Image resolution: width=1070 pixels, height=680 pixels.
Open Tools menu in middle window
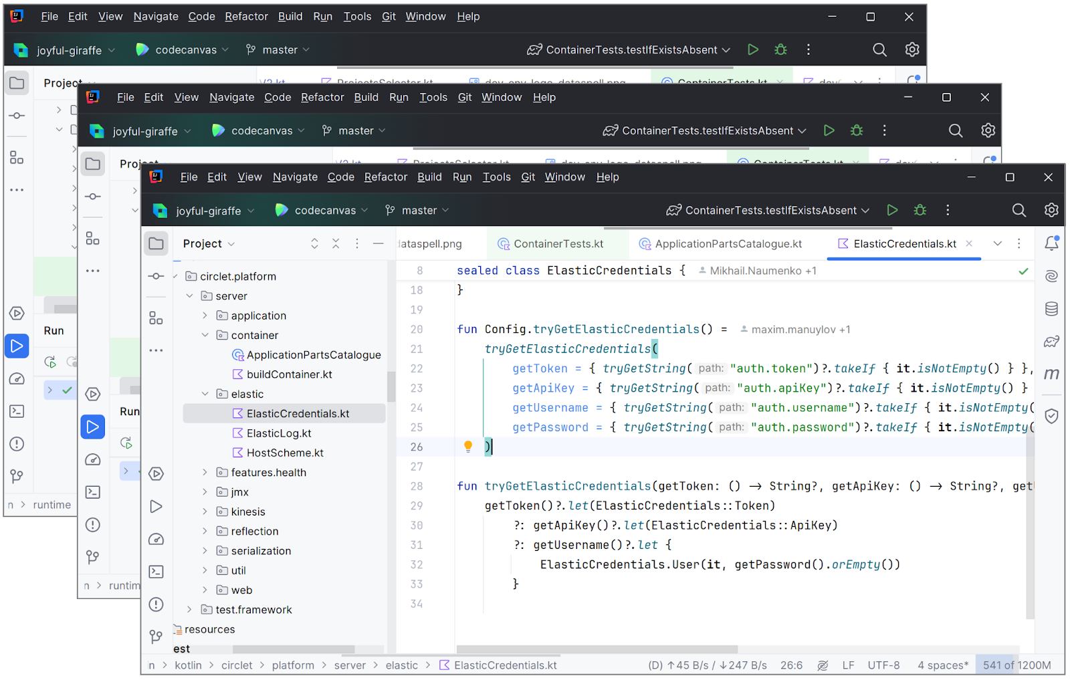pos(433,97)
